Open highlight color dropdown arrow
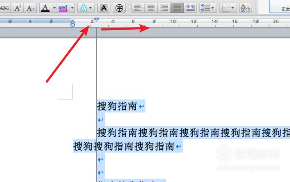 72,8
